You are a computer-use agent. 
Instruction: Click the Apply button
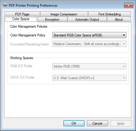coord(121,123)
